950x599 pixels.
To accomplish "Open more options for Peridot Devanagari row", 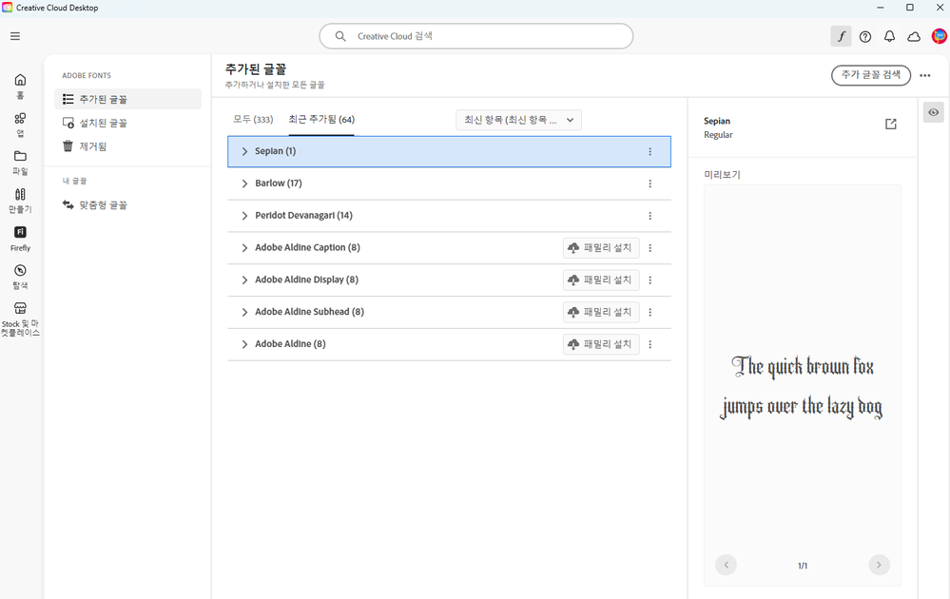I will point(650,216).
